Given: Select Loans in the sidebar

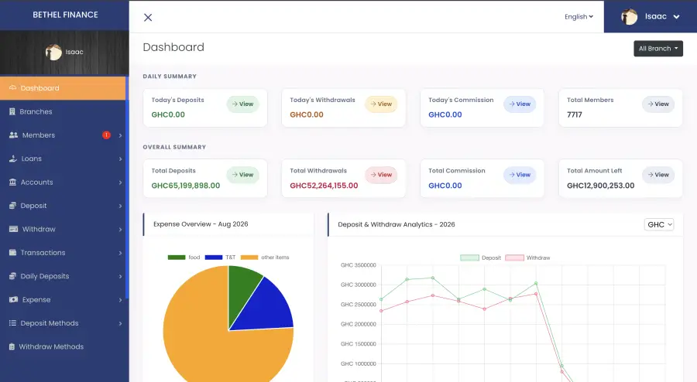Looking at the screenshot, I should (x=63, y=159).
